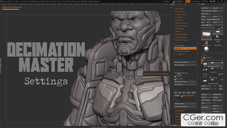Expand the QuickSketch section
This screenshot has height=128, width=227.
(179, 17)
